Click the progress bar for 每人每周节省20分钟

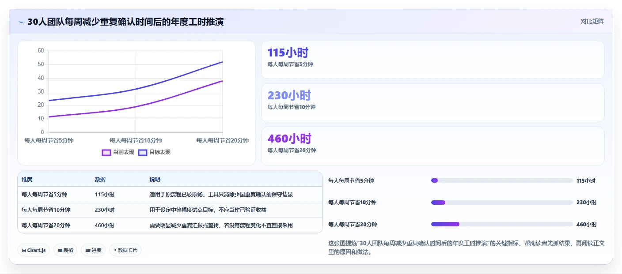tap(502, 224)
